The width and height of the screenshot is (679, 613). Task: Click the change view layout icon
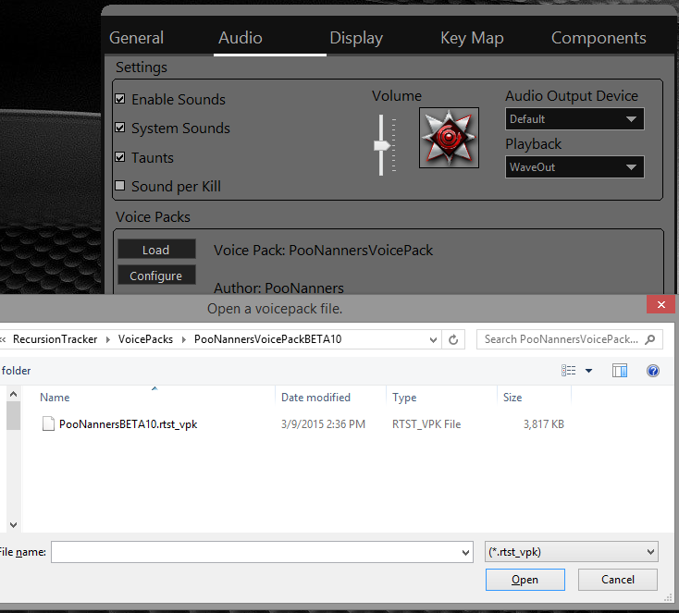(569, 371)
